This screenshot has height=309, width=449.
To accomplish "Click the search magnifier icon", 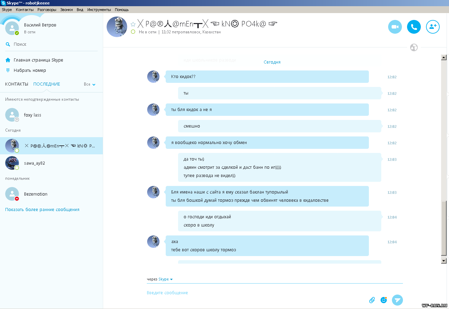I will point(8,44).
